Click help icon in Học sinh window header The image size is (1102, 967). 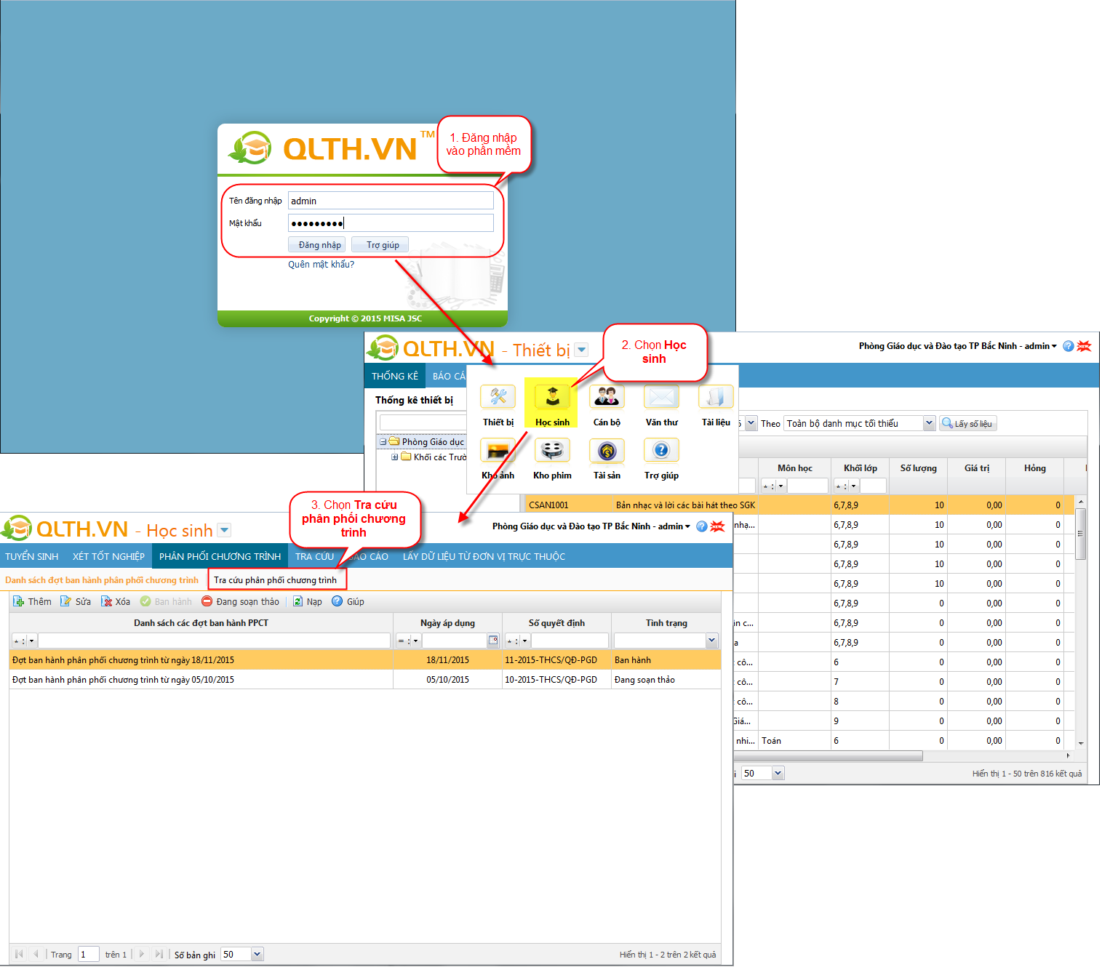[x=702, y=526]
